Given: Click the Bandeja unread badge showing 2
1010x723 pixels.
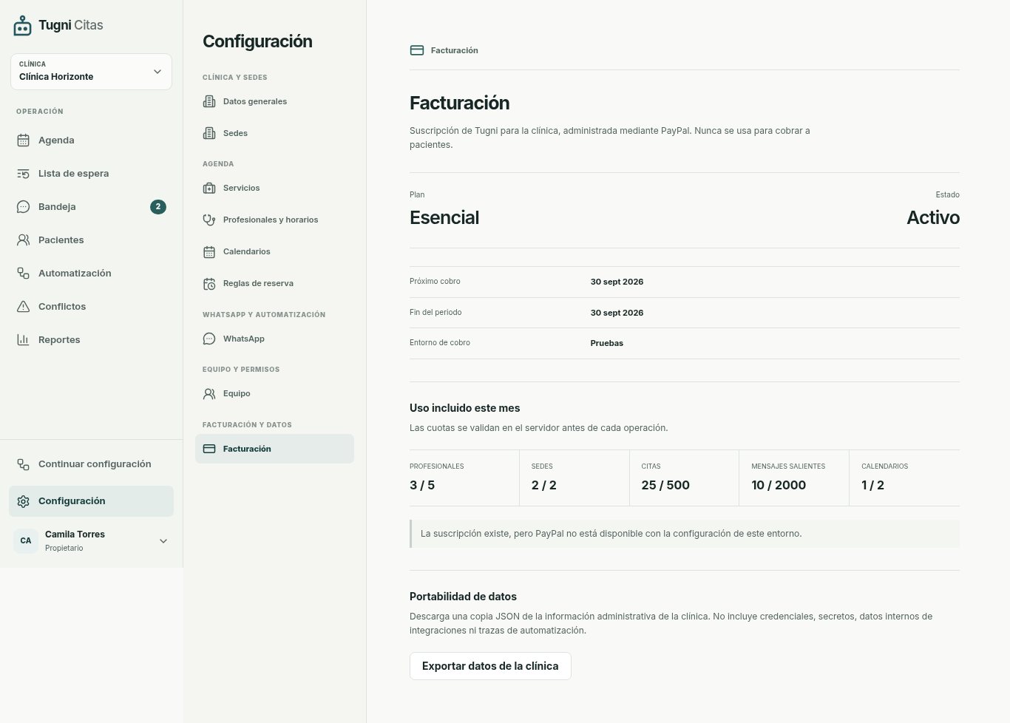Looking at the screenshot, I should (x=158, y=207).
